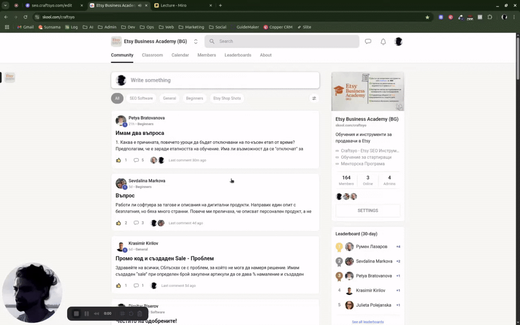This screenshot has width=520, height=325.
Task: Pause the screen recording
Action: click(86, 313)
